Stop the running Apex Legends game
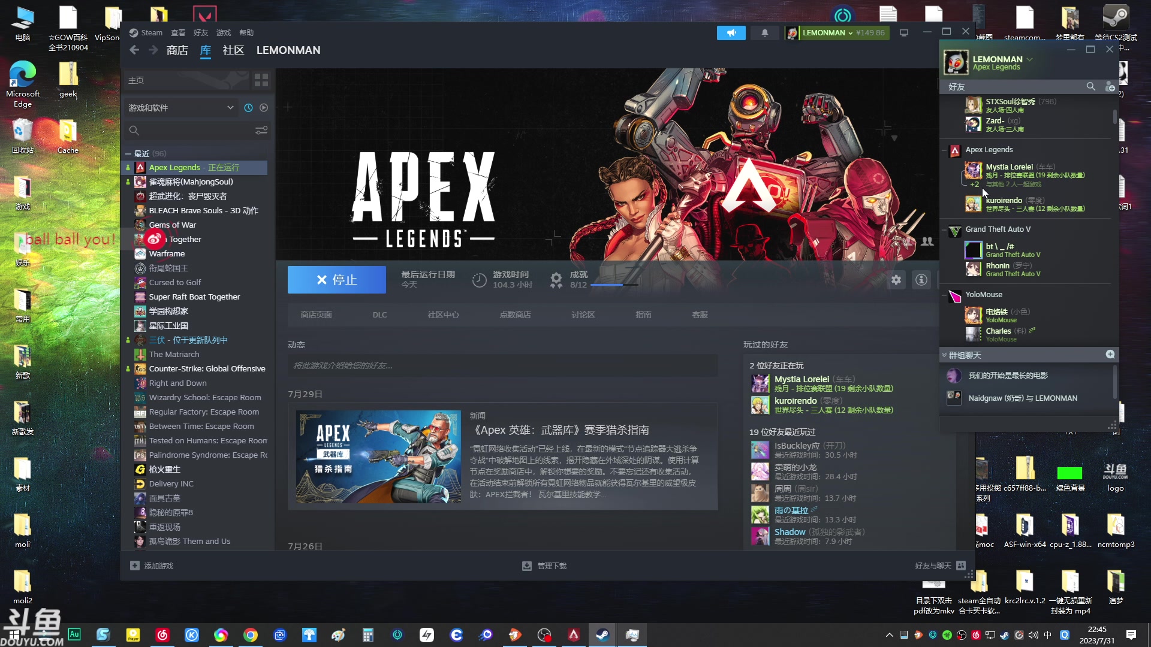The width and height of the screenshot is (1151, 647). point(337,280)
